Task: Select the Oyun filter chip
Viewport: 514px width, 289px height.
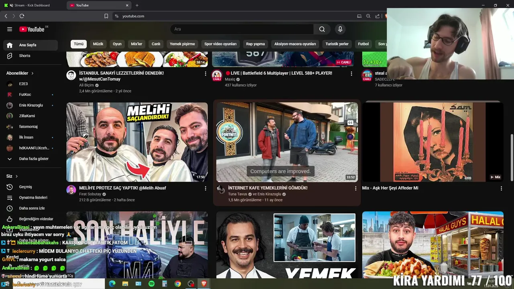Action: (x=117, y=44)
